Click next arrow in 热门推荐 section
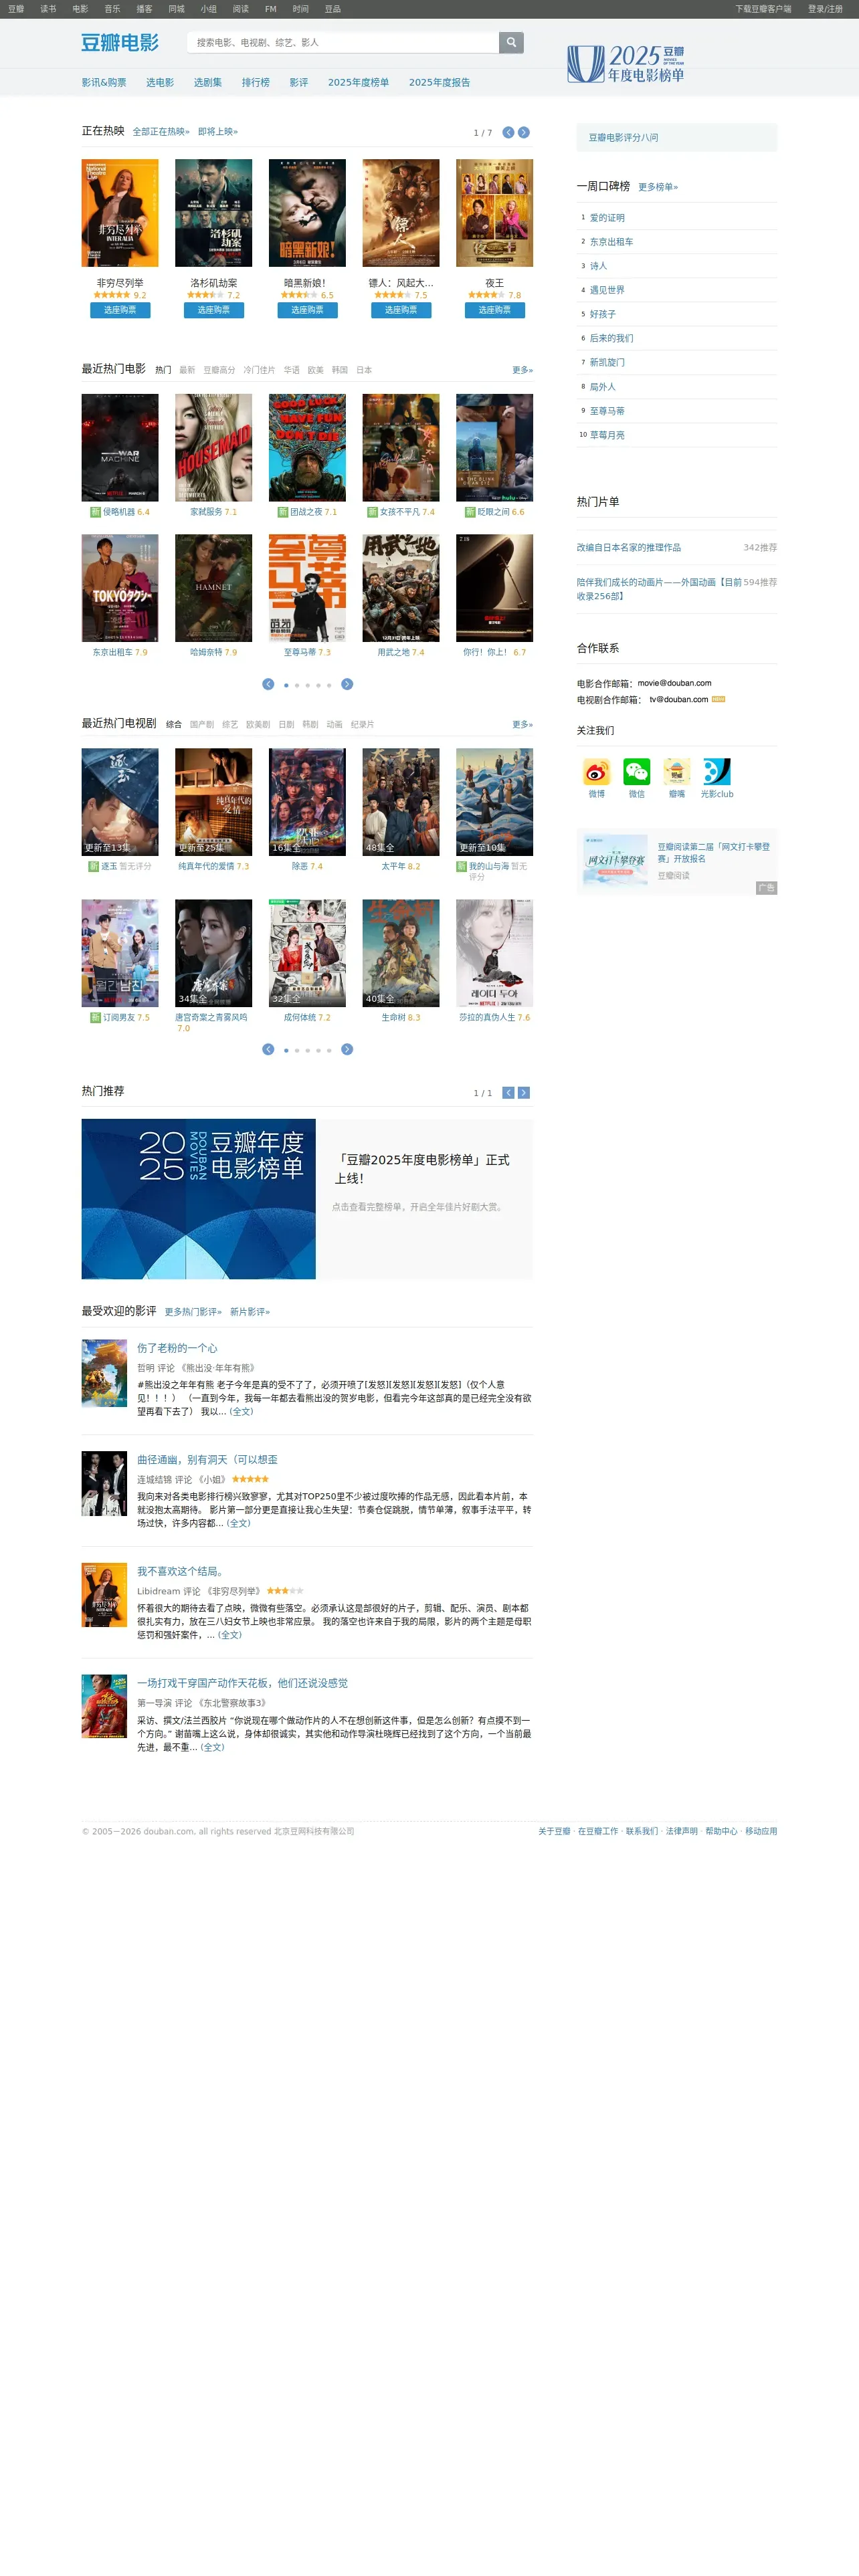Screen dimensions: 859x2576 (x=524, y=1093)
